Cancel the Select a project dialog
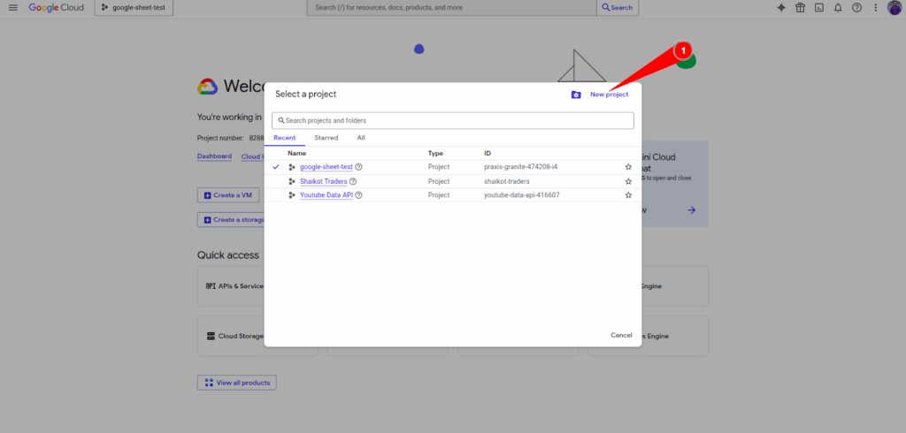This screenshot has height=433, width=906. (621, 335)
